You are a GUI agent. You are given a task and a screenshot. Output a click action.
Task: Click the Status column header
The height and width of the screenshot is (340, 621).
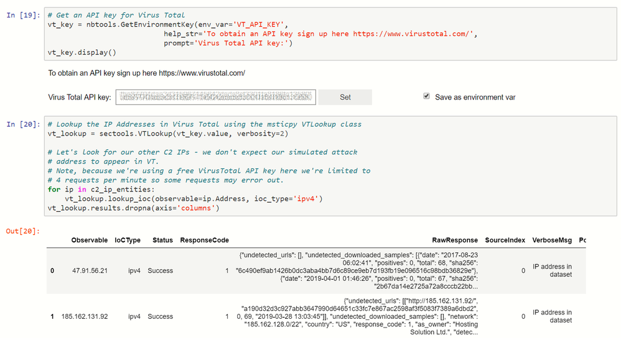[162, 240]
